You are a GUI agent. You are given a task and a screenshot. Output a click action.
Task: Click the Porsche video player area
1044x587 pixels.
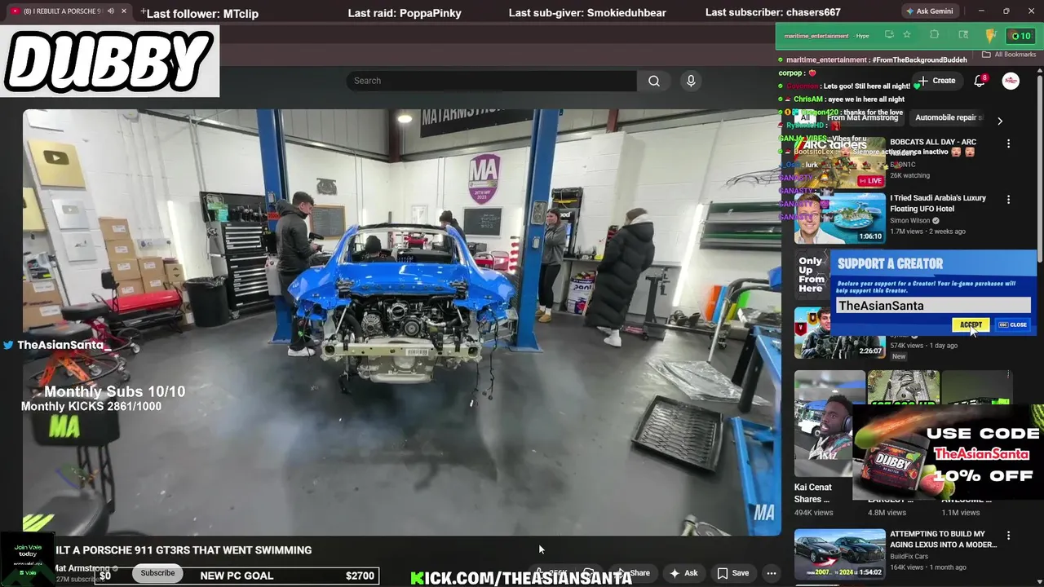pos(401,322)
